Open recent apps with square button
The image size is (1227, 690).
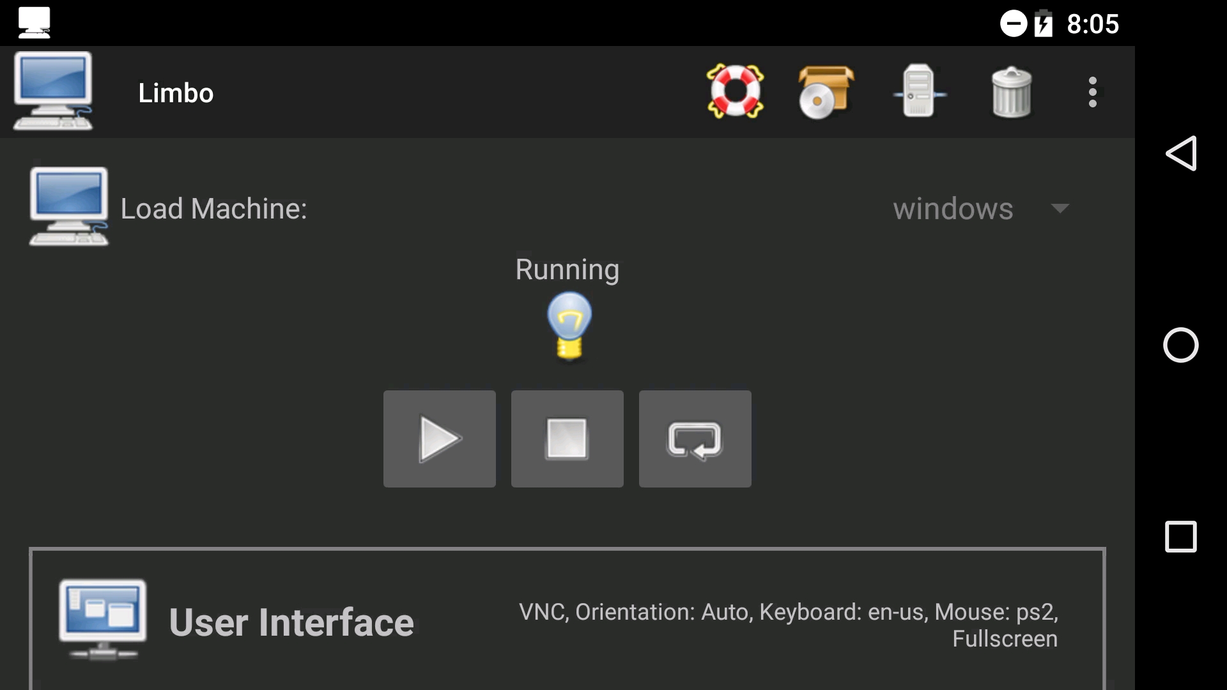(x=1182, y=537)
